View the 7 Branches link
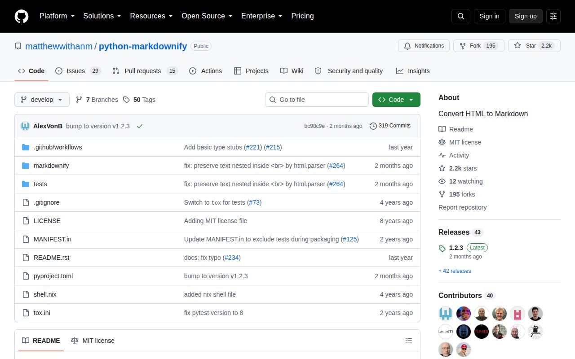The height and width of the screenshot is (359, 575). coord(97,100)
